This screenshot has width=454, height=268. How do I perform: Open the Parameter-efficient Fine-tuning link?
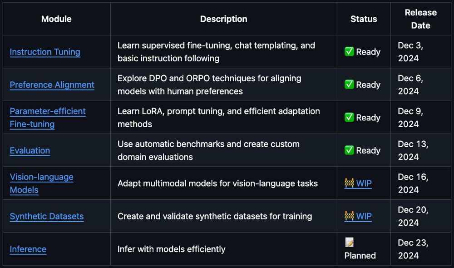coord(47,111)
